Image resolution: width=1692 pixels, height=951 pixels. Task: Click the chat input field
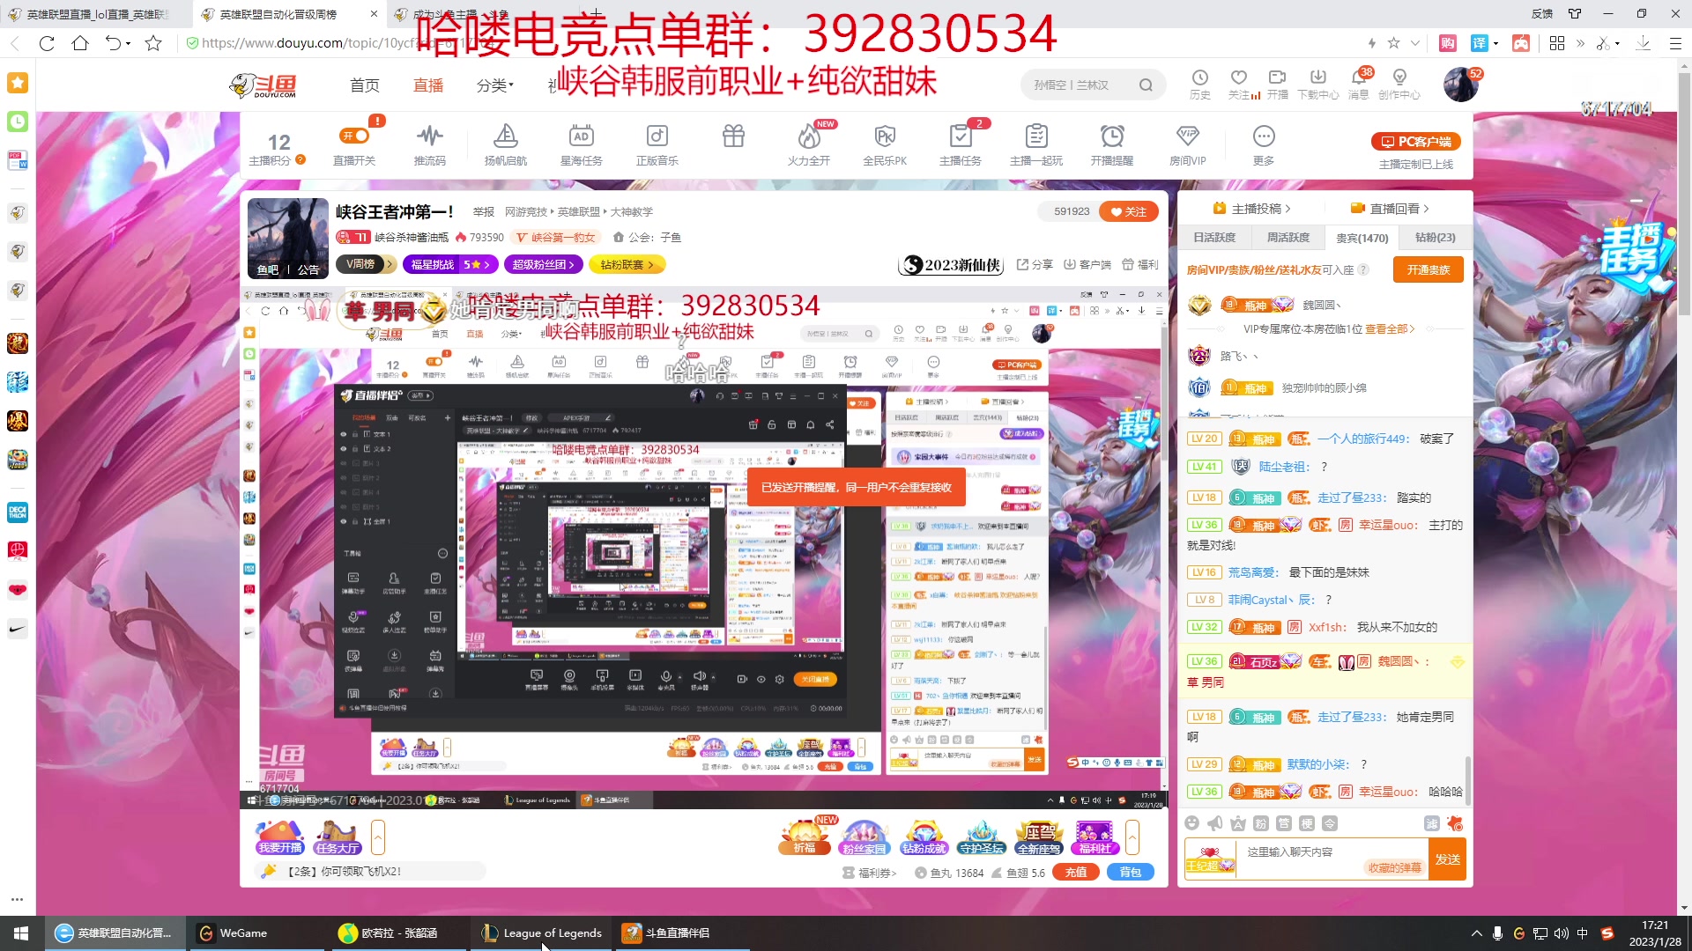click(x=1304, y=852)
